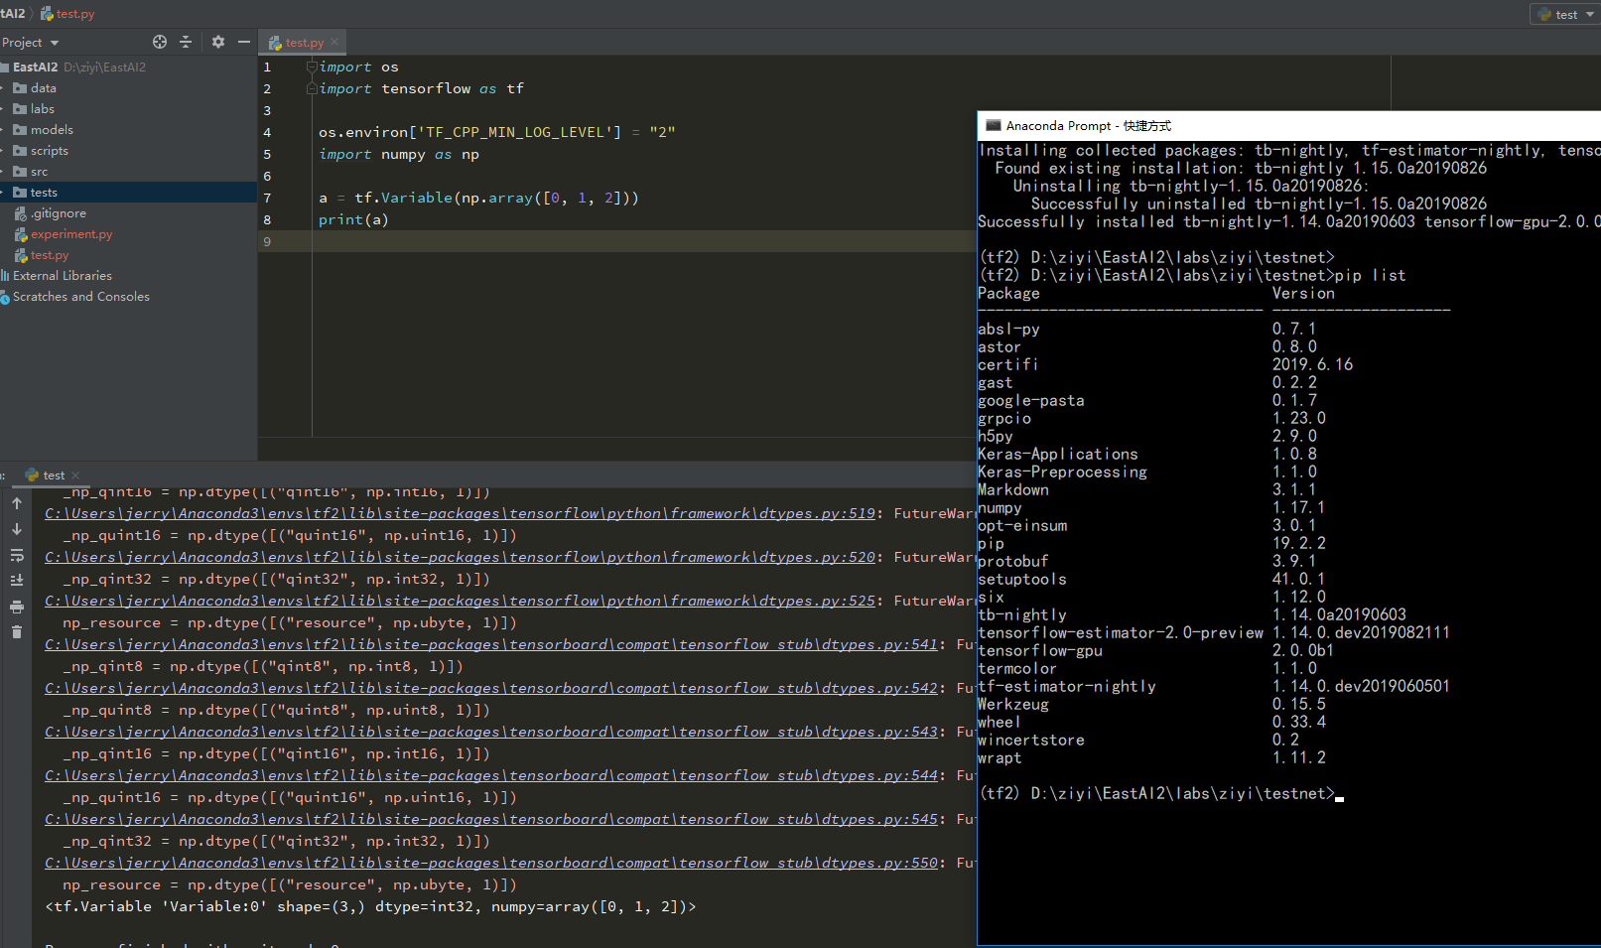Click line number 7 in editor gutter
1601x948 pixels.
(x=267, y=198)
